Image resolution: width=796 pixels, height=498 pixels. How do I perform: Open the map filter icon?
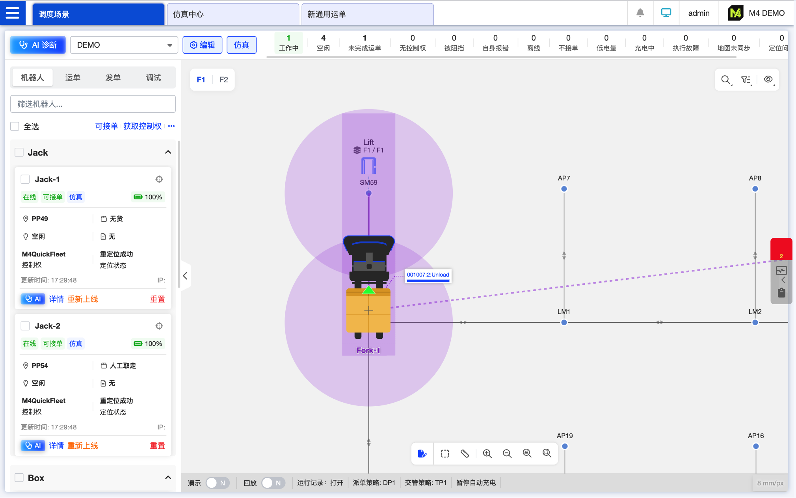click(746, 80)
